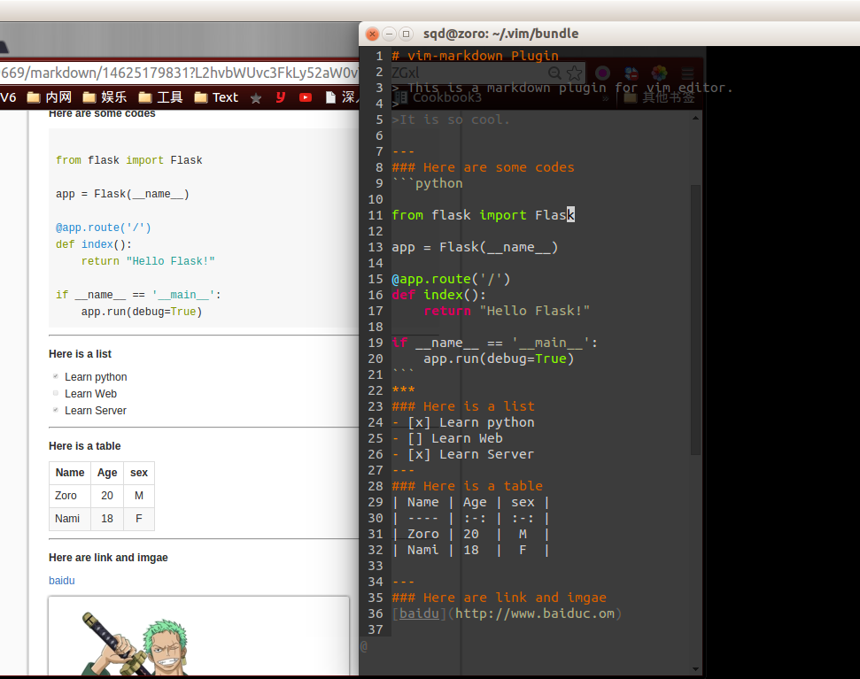Click the scrollbar down arrow behind terminal

pyautogui.click(x=695, y=669)
